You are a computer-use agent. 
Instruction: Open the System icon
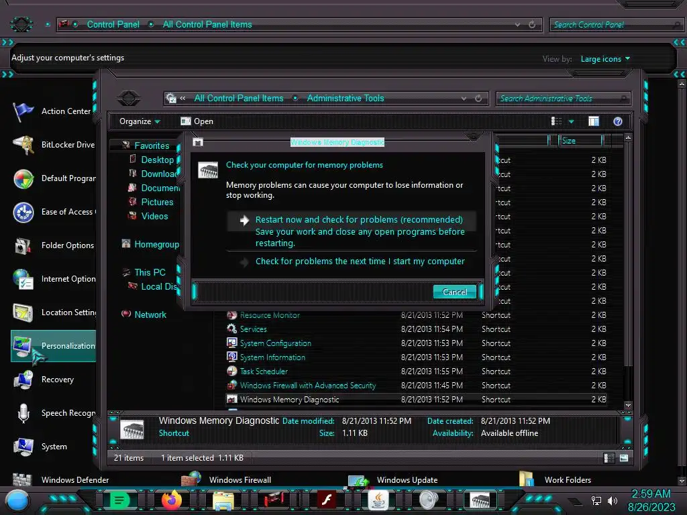pos(23,447)
